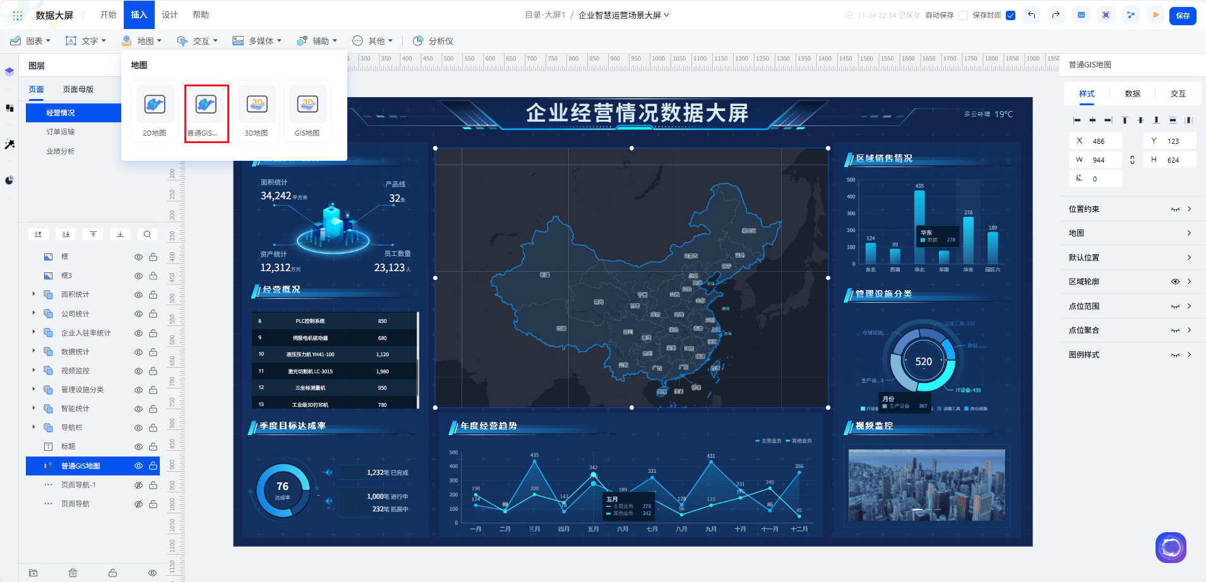Open the fullscreen fit-canvas icon
Viewport: 1206px width, 582px height.
(1106, 15)
